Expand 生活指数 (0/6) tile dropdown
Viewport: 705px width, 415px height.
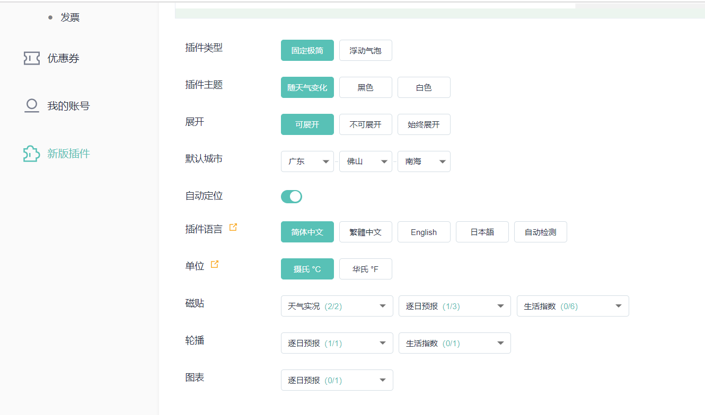tap(573, 306)
